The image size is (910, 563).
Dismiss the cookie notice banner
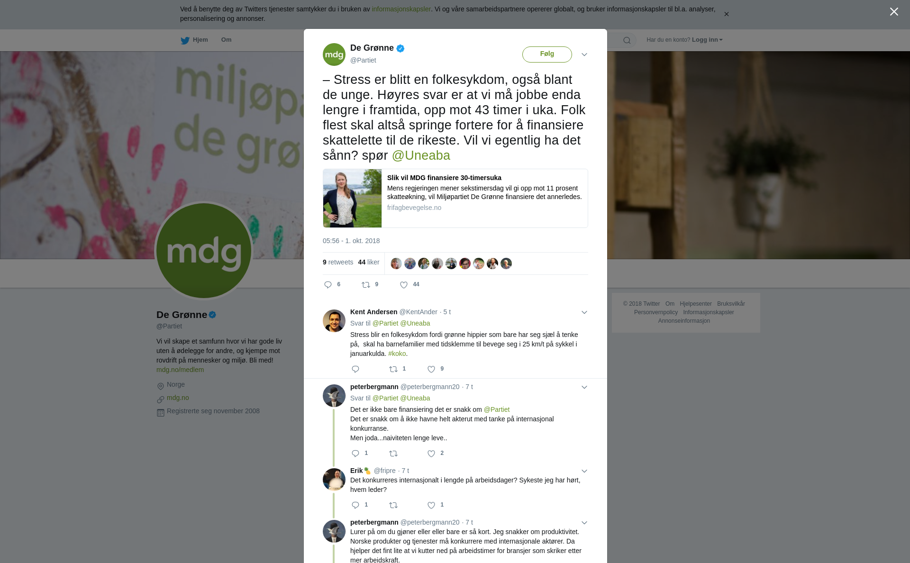coord(726,14)
